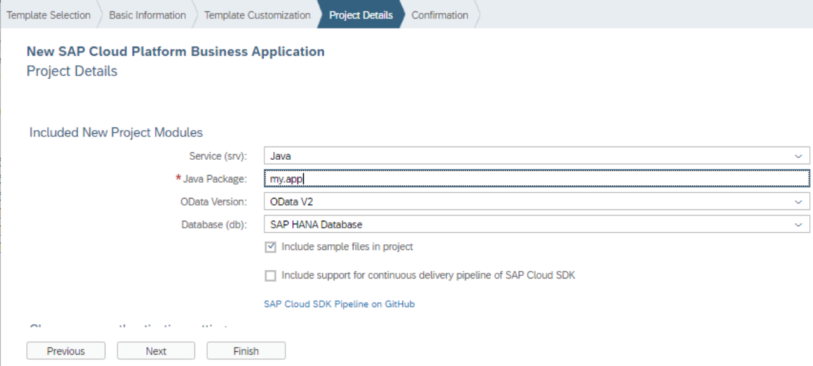
Task: Click the Finish button
Action: [x=246, y=351]
